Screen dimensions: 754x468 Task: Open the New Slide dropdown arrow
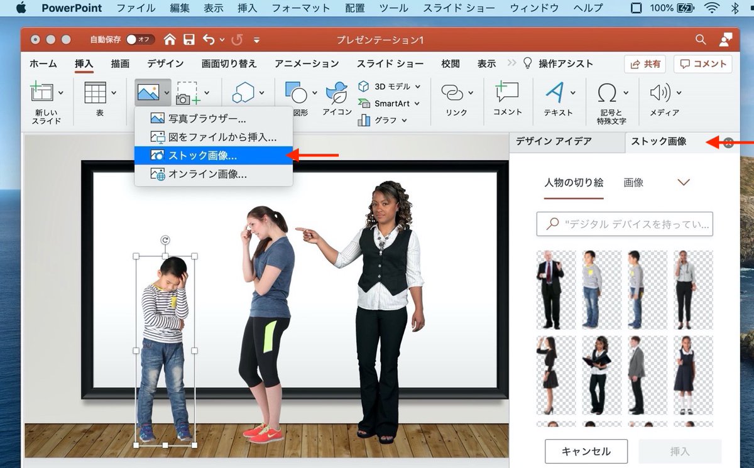[61, 92]
